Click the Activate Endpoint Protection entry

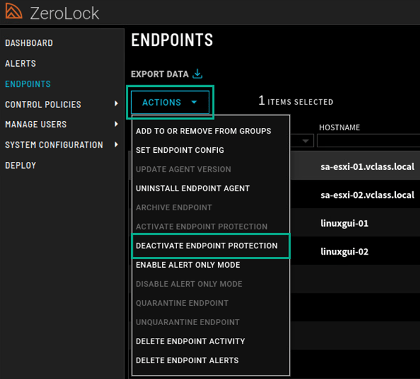pyautogui.click(x=201, y=227)
